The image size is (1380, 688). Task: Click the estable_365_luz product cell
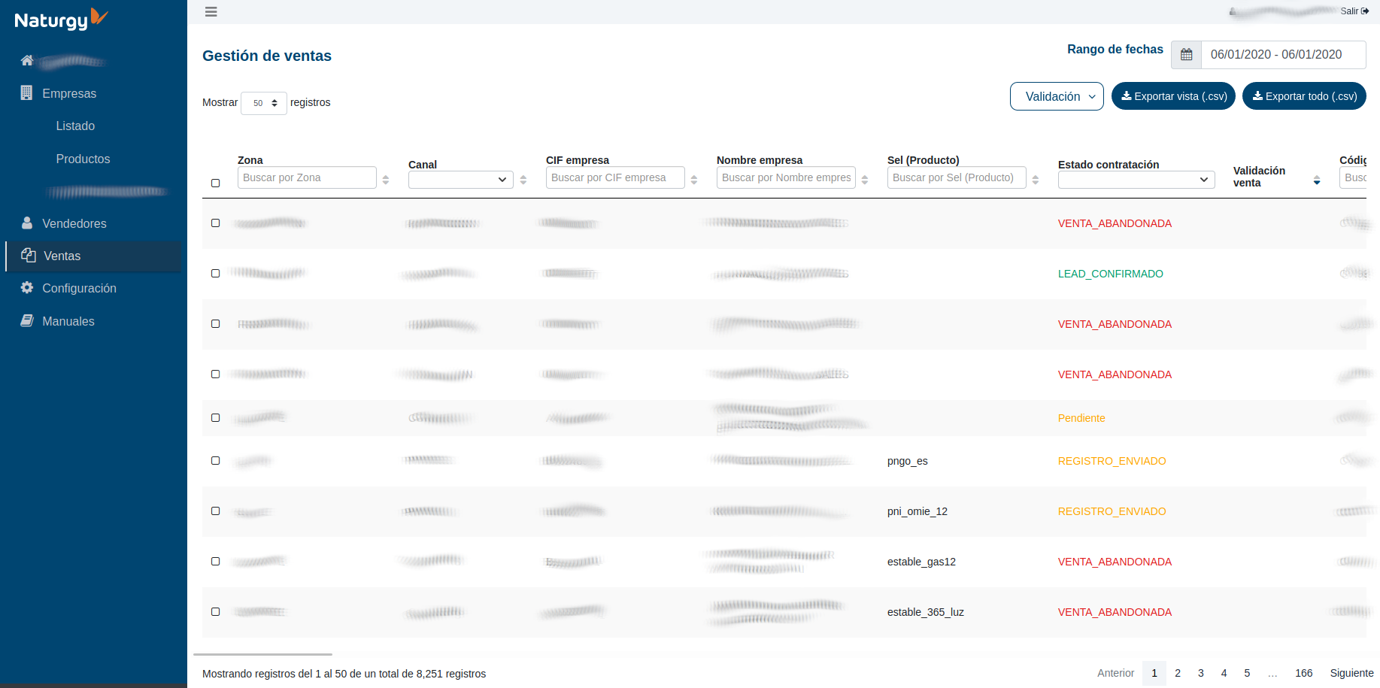(926, 612)
